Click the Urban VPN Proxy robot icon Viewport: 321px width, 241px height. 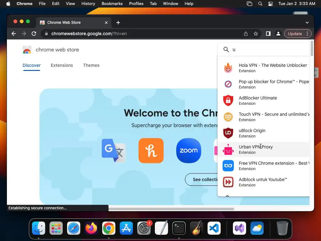(228, 149)
